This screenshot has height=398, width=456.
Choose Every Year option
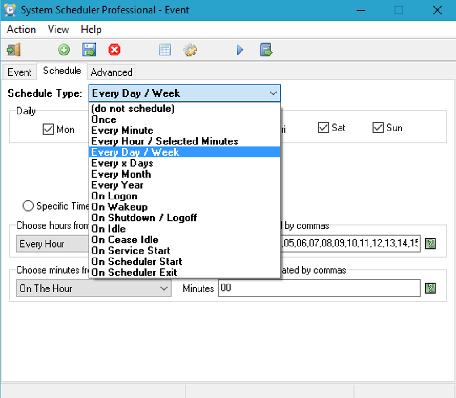(x=185, y=185)
